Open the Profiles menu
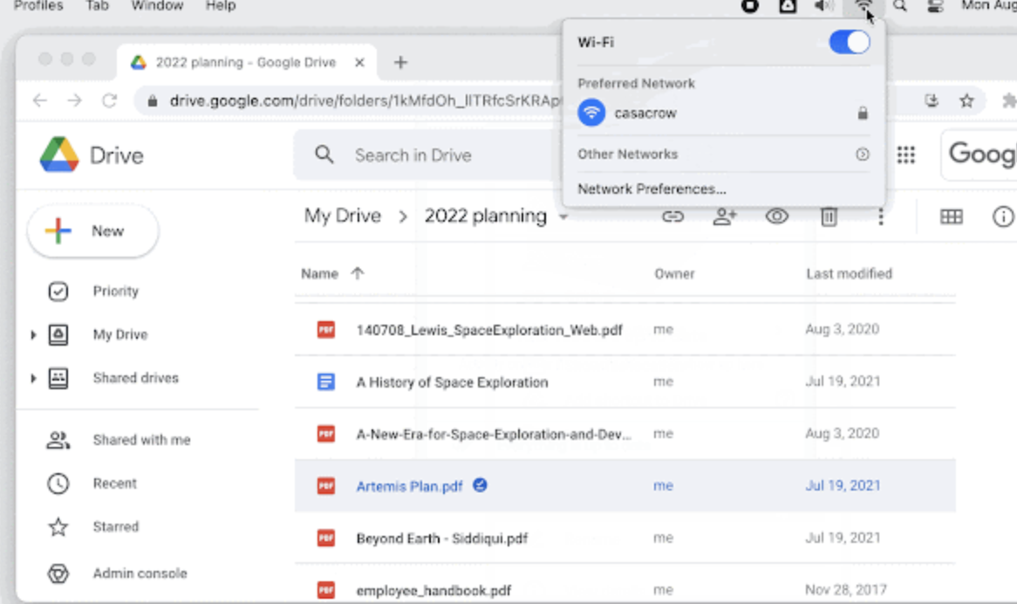The image size is (1017, 604). click(38, 6)
